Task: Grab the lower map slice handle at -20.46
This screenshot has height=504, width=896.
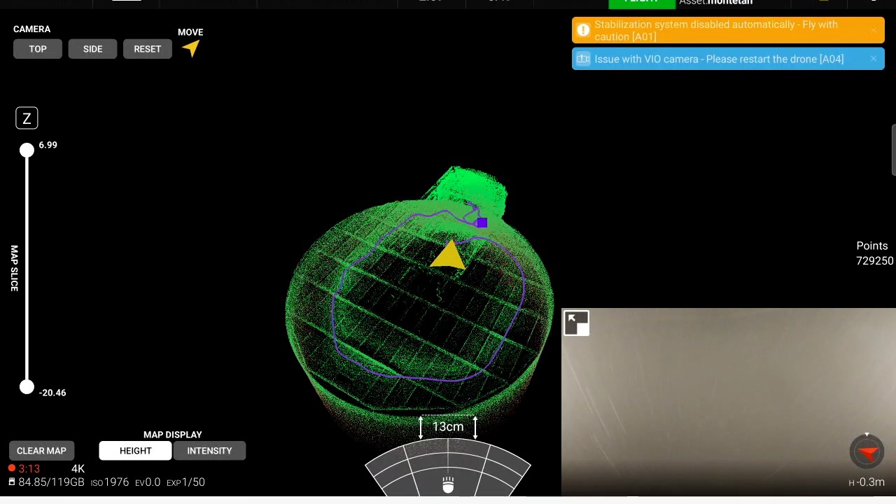Action: 27,387
